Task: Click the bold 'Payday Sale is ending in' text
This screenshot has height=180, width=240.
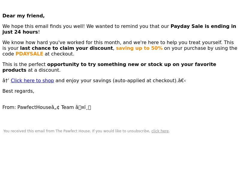Action: pyautogui.click(x=203, y=26)
